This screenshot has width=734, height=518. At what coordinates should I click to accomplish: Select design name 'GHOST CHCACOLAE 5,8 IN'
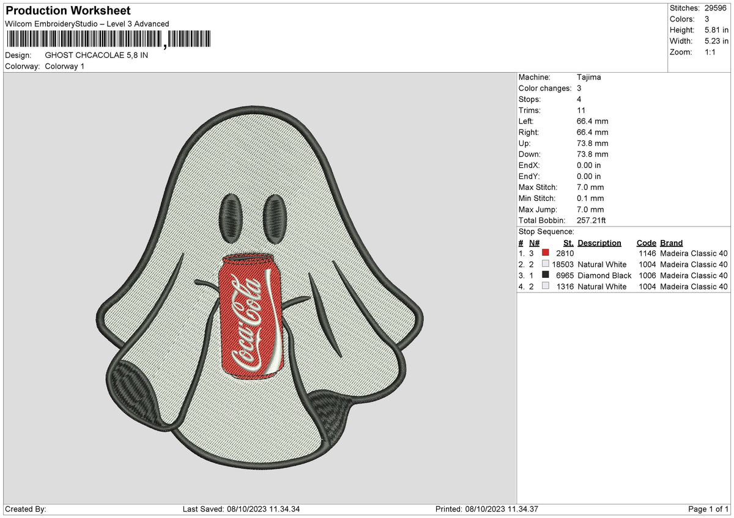pyautogui.click(x=97, y=55)
